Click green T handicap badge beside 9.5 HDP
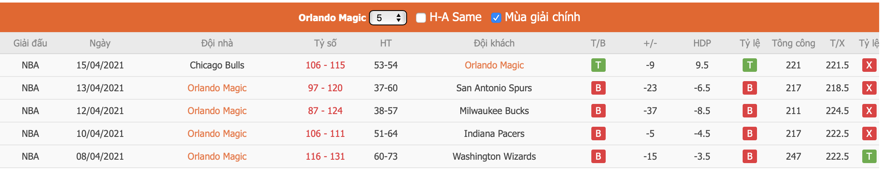 point(749,65)
